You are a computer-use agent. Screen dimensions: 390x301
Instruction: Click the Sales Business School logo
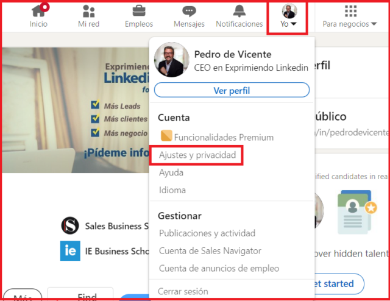pos(70,225)
